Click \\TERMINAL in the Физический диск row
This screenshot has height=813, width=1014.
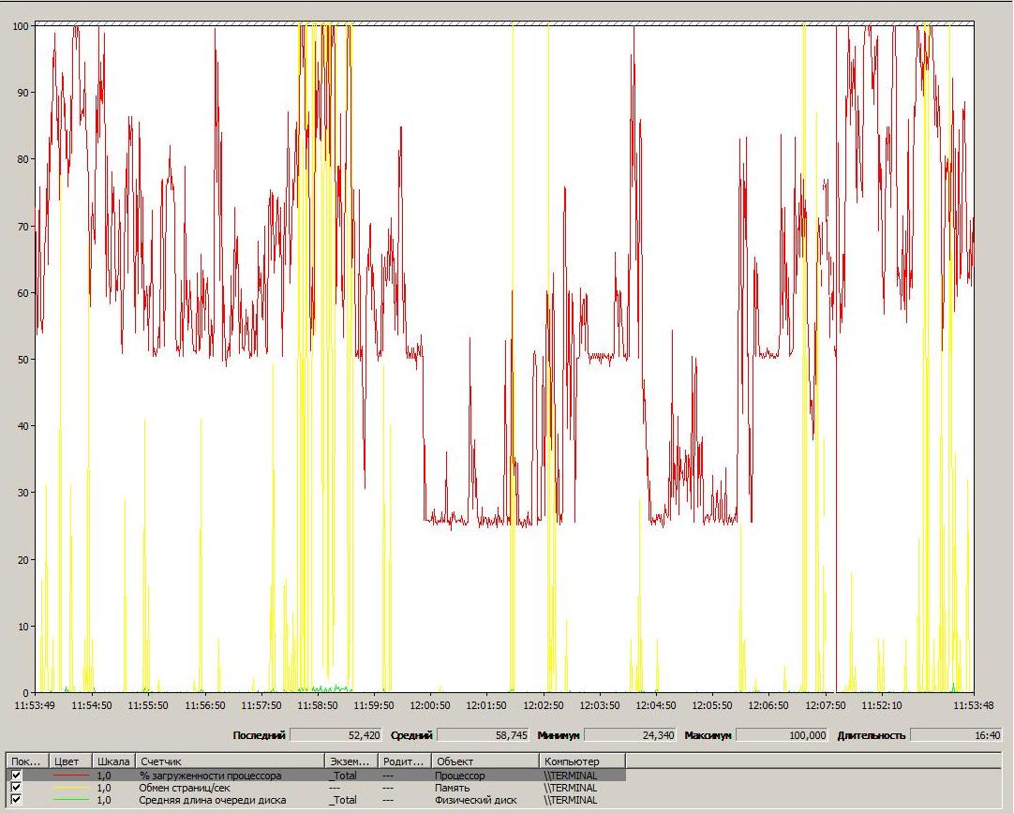571,800
